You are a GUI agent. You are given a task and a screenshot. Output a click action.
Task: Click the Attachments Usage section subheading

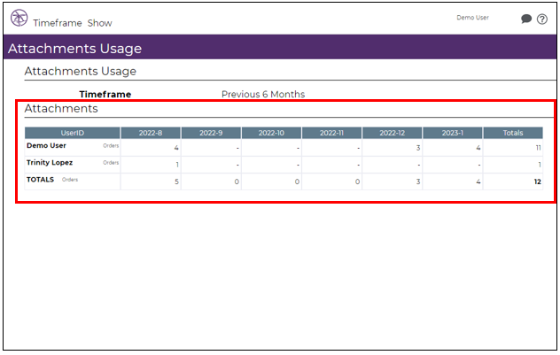click(81, 72)
